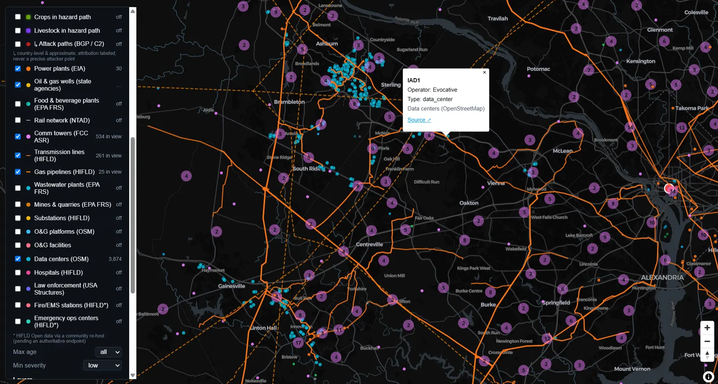Screen dimensions: 718x384
Task: Click the Brambleton map label
Action: (289, 102)
